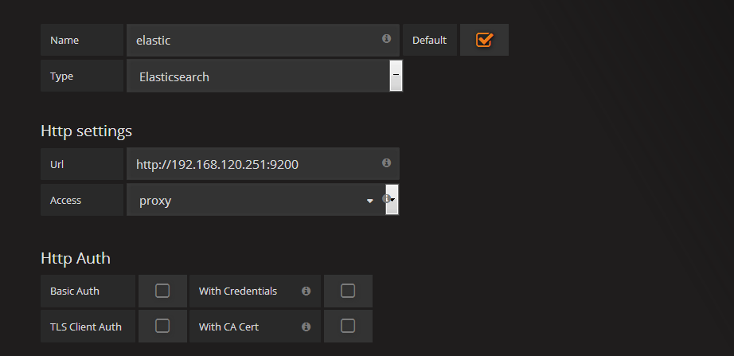Viewport: 734px width, 356px height.
Task: Enable the TLS Client Auth checkbox
Action: tap(162, 326)
